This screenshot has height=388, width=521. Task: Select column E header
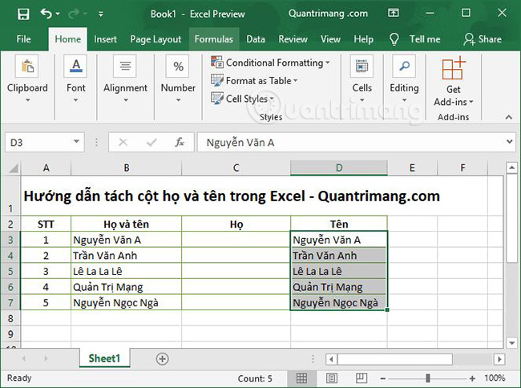coord(412,168)
